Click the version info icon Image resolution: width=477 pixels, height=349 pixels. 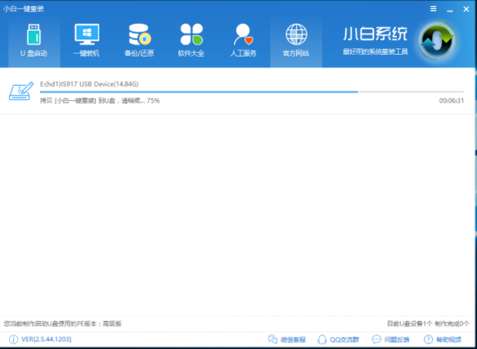[x=14, y=340]
